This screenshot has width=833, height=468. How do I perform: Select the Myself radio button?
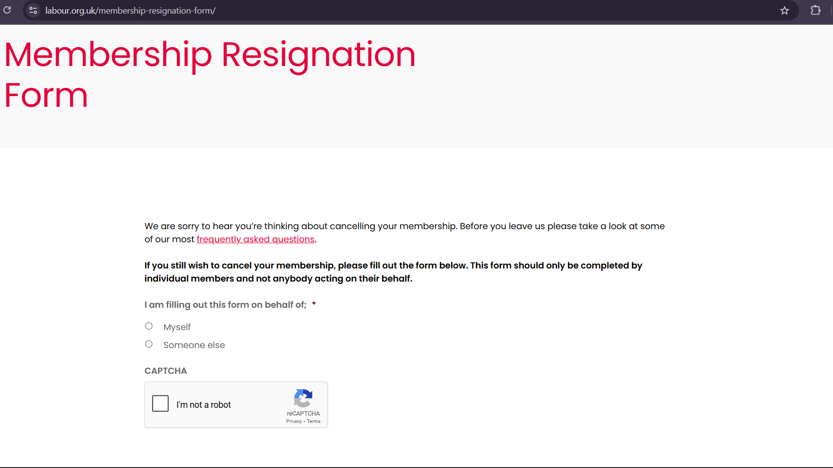[149, 326]
